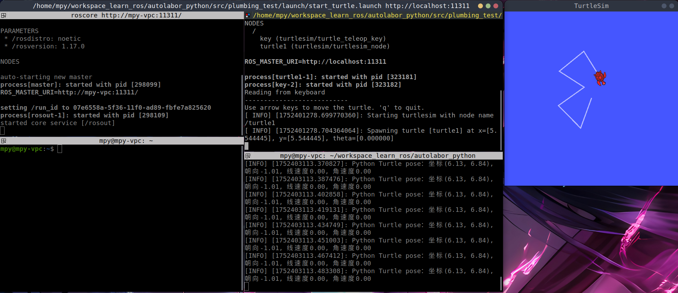Click the right-most TurtleSim title bar button
This screenshot has height=293, width=678.
pos(671,6)
